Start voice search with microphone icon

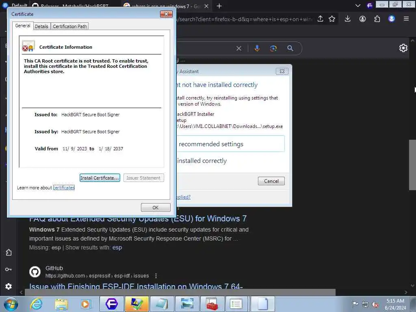tap(257, 48)
